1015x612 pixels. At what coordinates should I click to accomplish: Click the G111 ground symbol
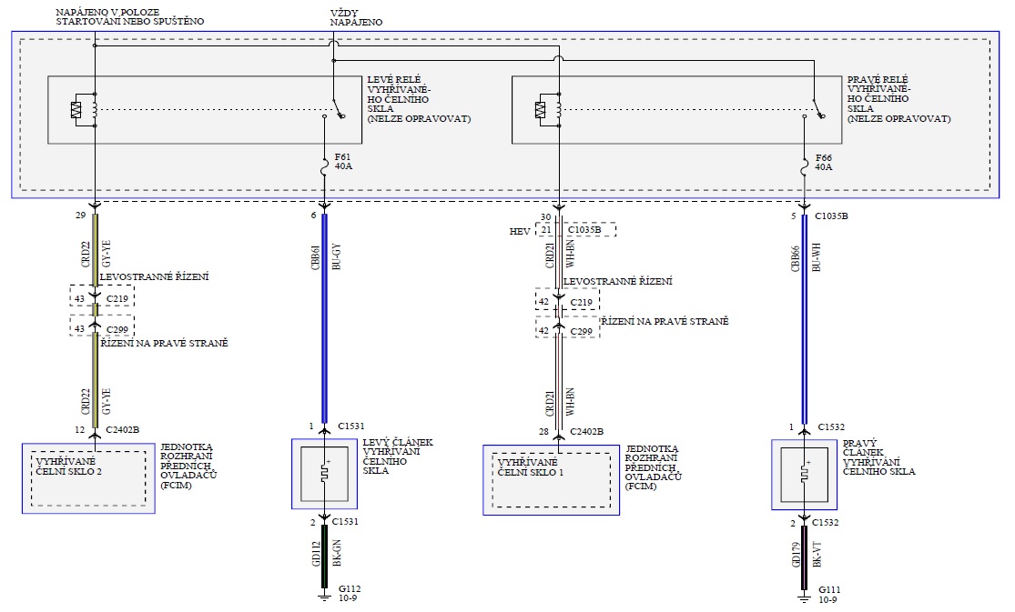click(805, 597)
